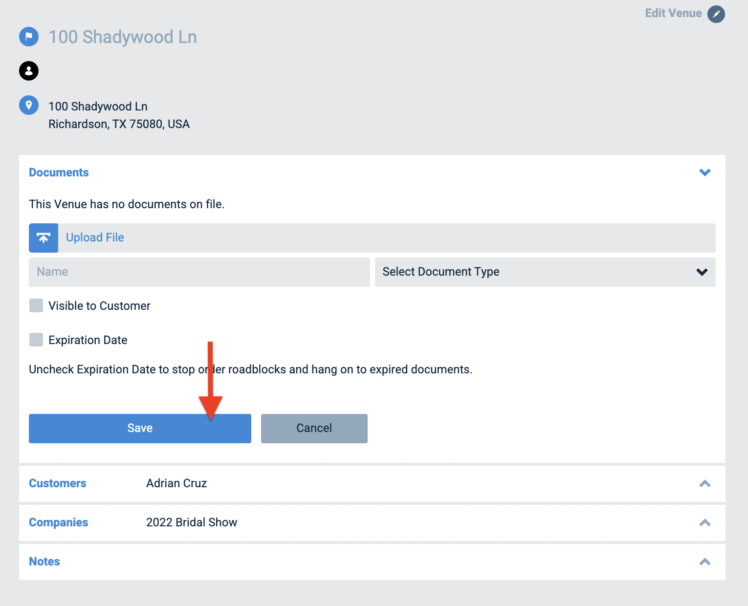Image resolution: width=748 pixels, height=606 pixels.
Task: Click the Edit Venue pencil icon
Action: point(716,14)
